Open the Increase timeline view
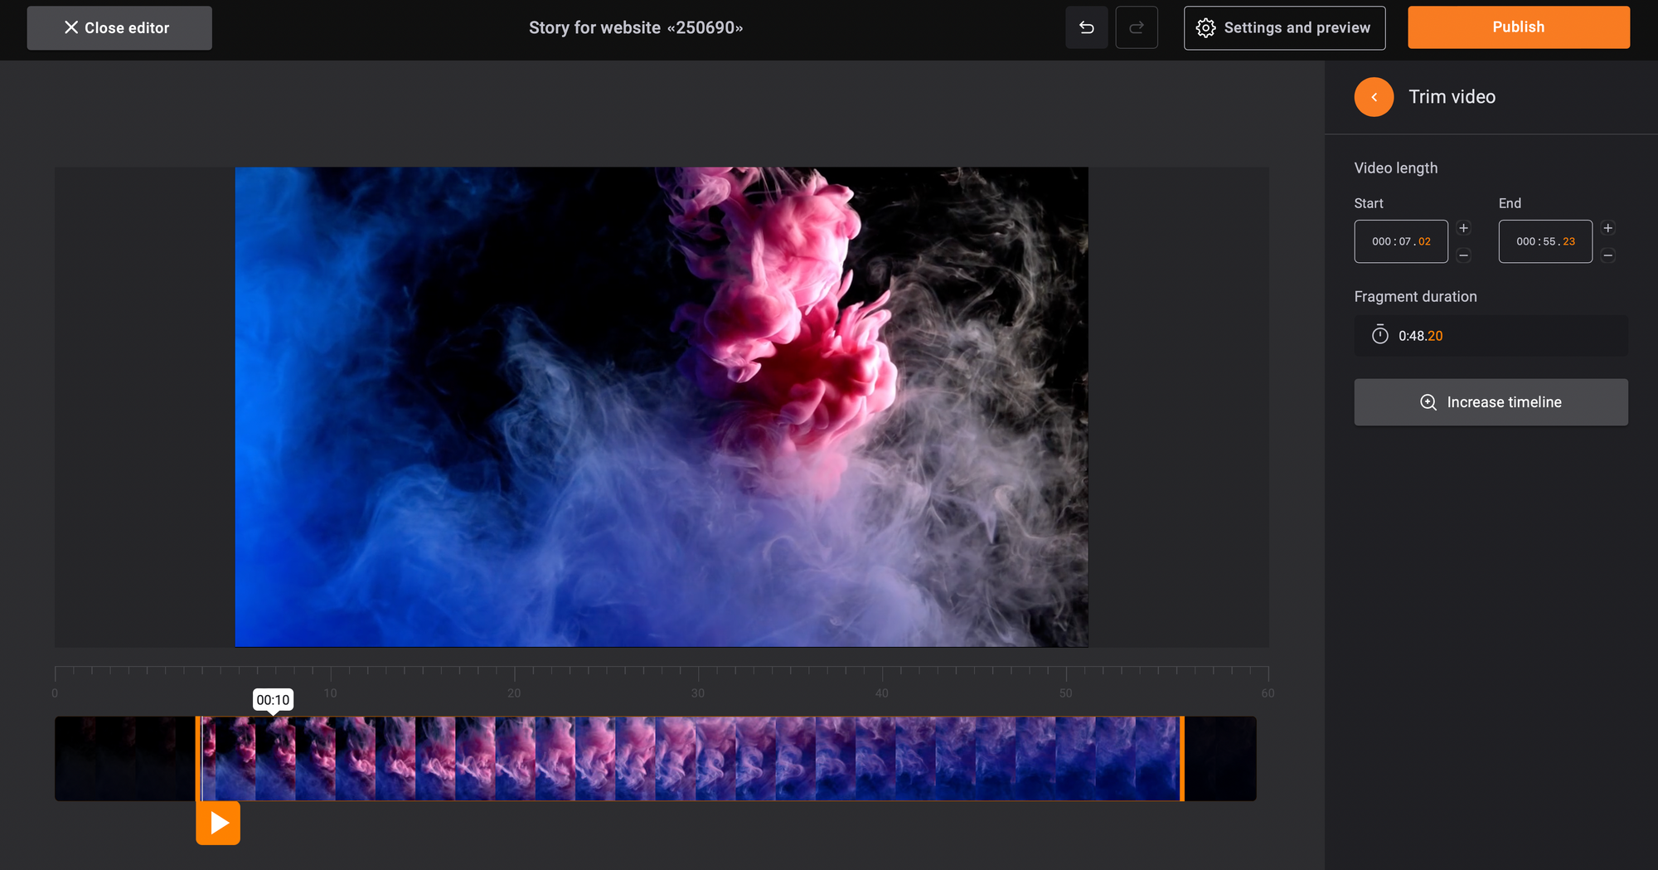The image size is (1658, 870). 1490,401
